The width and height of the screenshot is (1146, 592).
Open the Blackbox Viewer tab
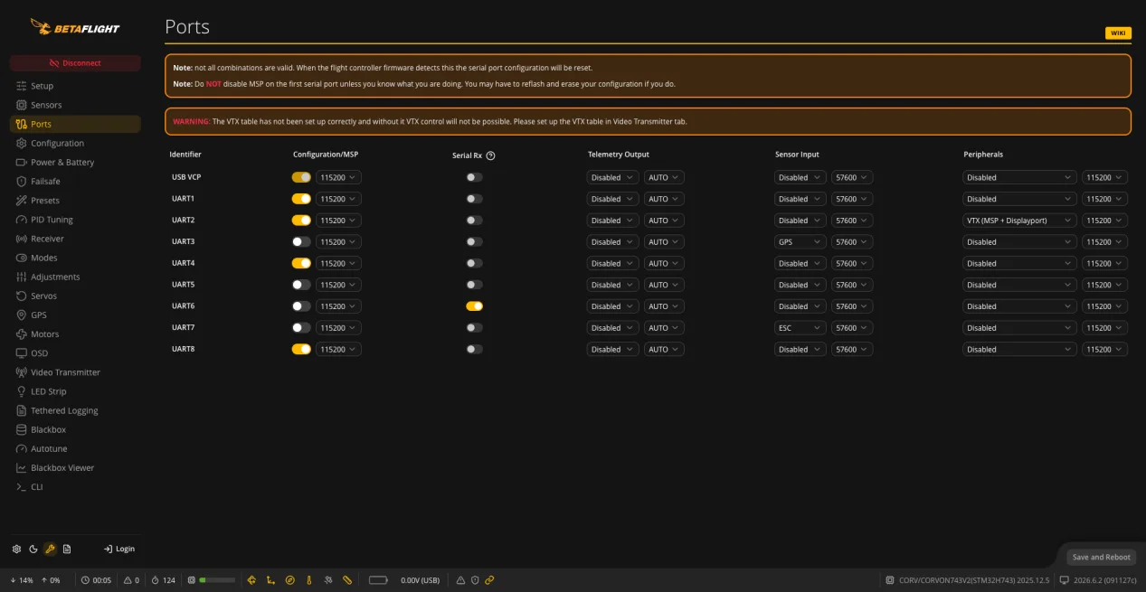click(x=75, y=468)
